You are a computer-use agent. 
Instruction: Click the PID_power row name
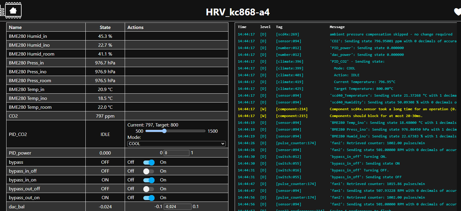(20, 153)
